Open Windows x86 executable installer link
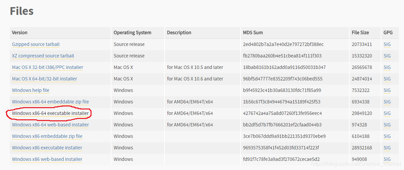 tap(47, 148)
